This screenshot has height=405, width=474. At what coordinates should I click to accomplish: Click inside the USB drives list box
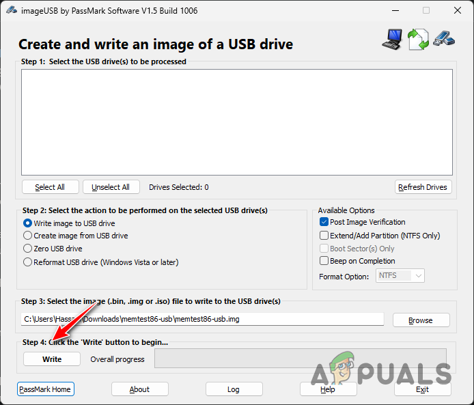237,122
